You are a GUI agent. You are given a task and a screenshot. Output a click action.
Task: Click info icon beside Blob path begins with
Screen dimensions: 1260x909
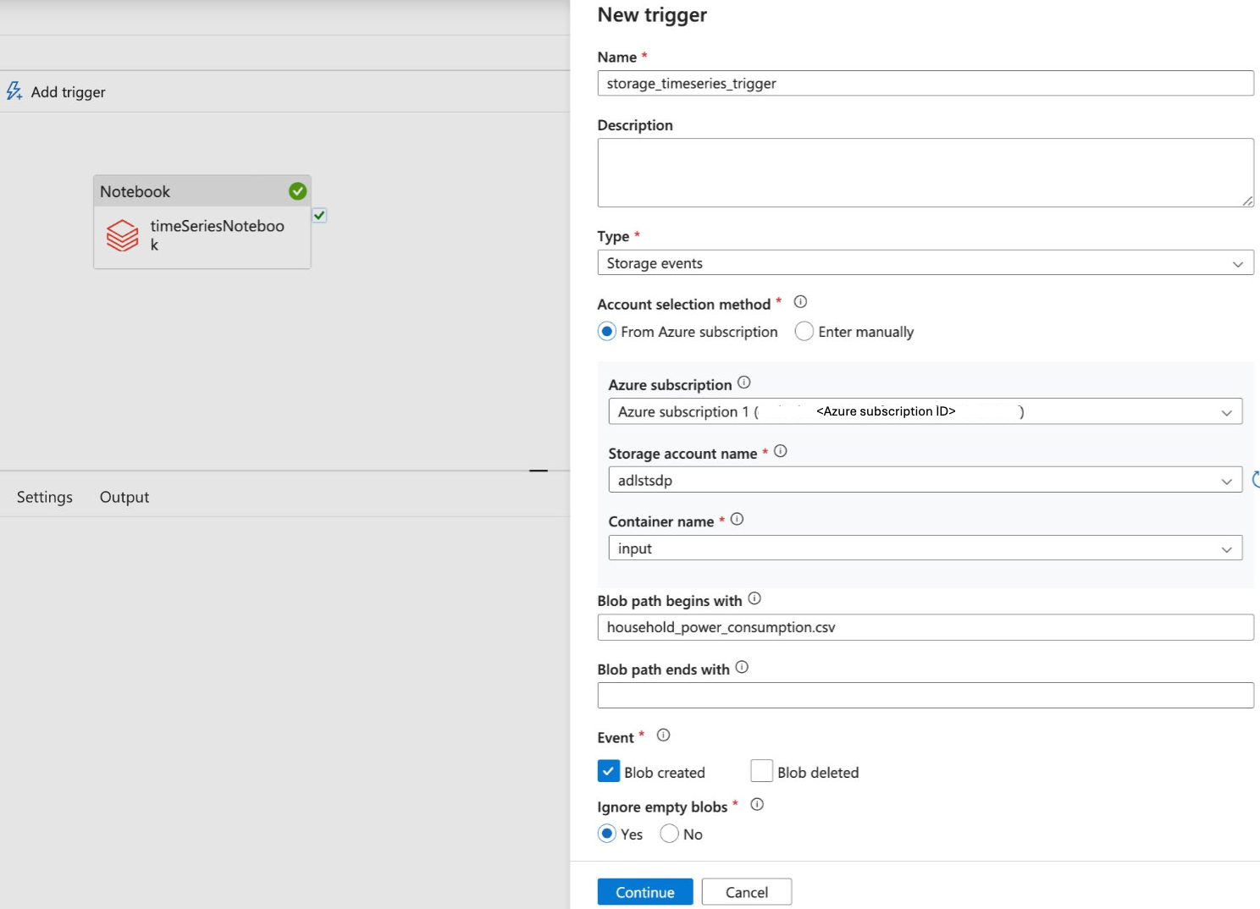(x=754, y=599)
